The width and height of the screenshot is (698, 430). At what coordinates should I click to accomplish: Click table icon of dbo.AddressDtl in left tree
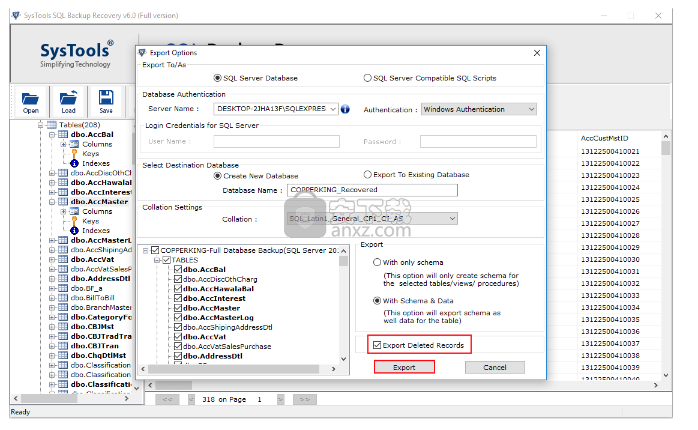63,279
